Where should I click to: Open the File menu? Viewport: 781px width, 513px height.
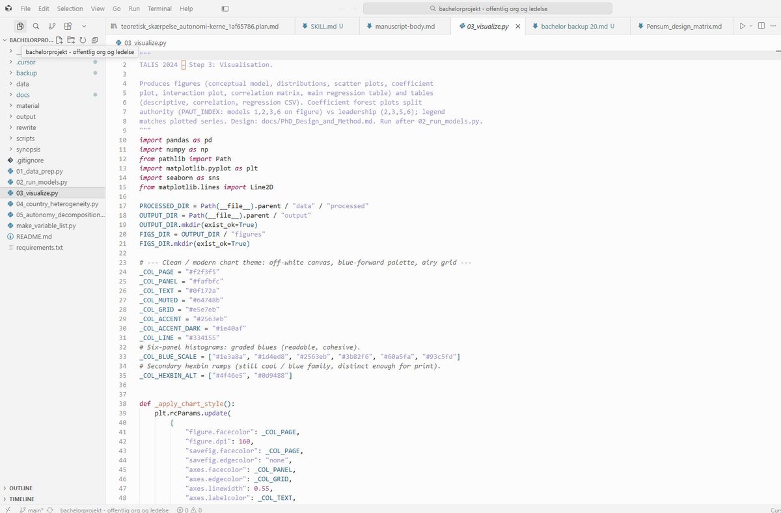pyautogui.click(x=25, y=8)
